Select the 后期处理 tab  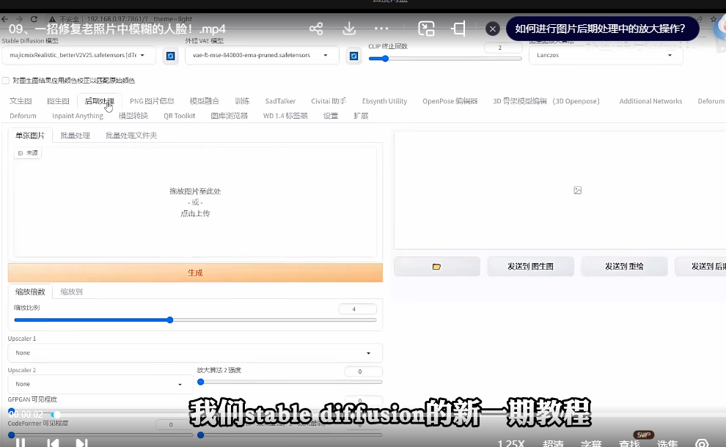99,101
